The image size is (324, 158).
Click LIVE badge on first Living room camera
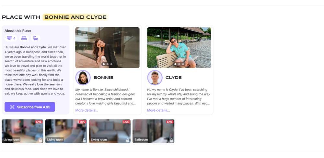[39, 122]
